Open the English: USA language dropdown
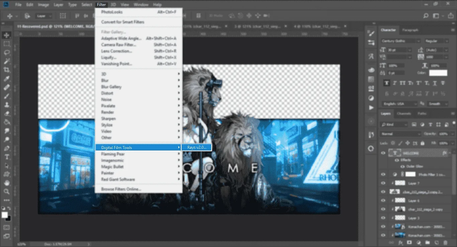Screen dimensions: 457x247 pyautogui.click(x=399, y=104)
